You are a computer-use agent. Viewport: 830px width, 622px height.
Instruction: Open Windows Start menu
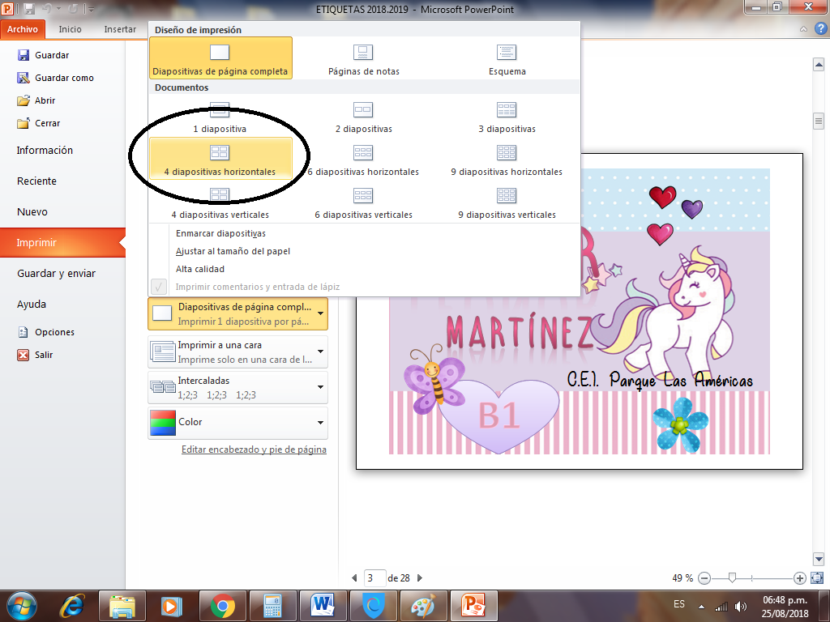point(22,606)
